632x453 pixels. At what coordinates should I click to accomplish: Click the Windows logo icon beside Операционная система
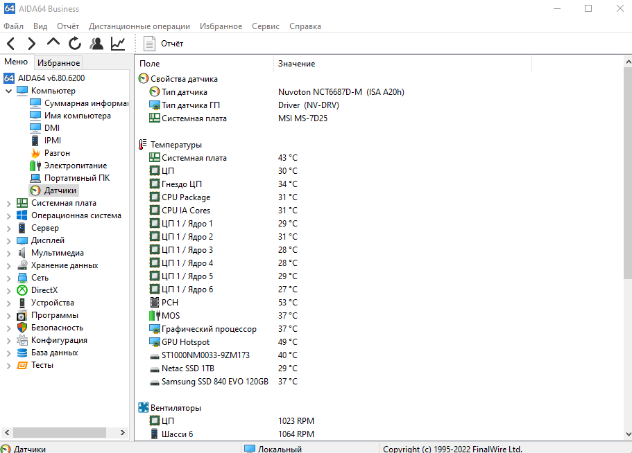(x=22, y=215)
